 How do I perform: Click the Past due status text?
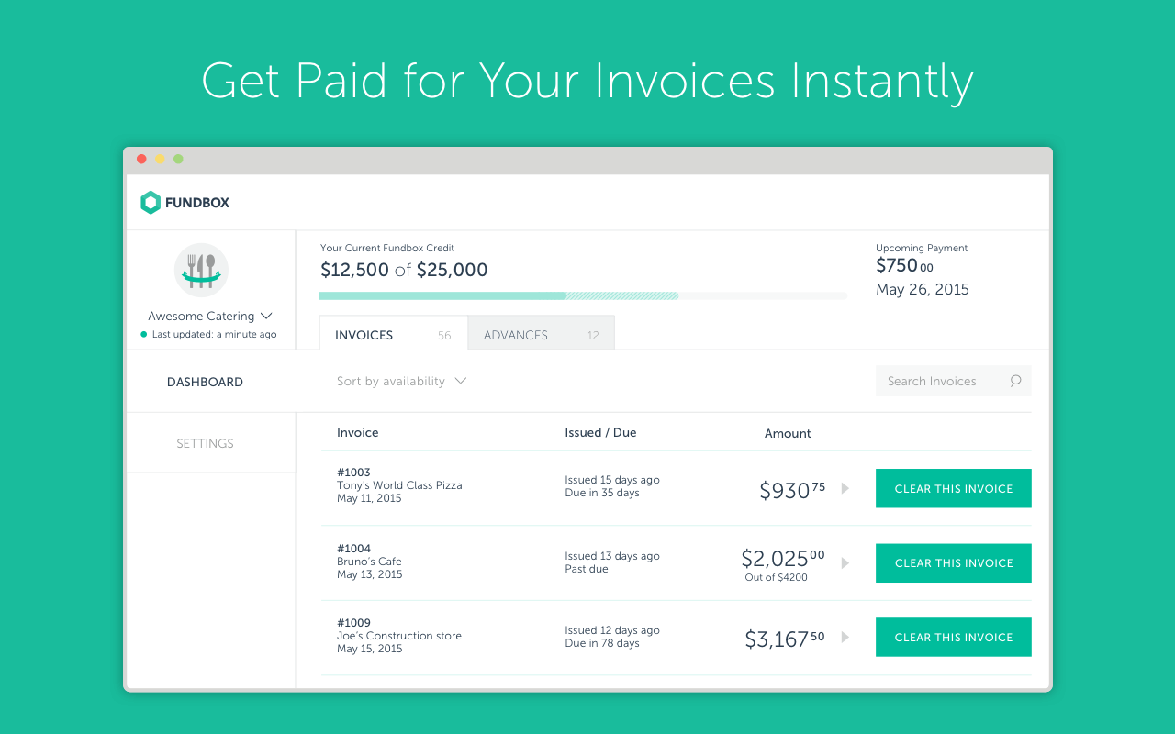point(587,569)
